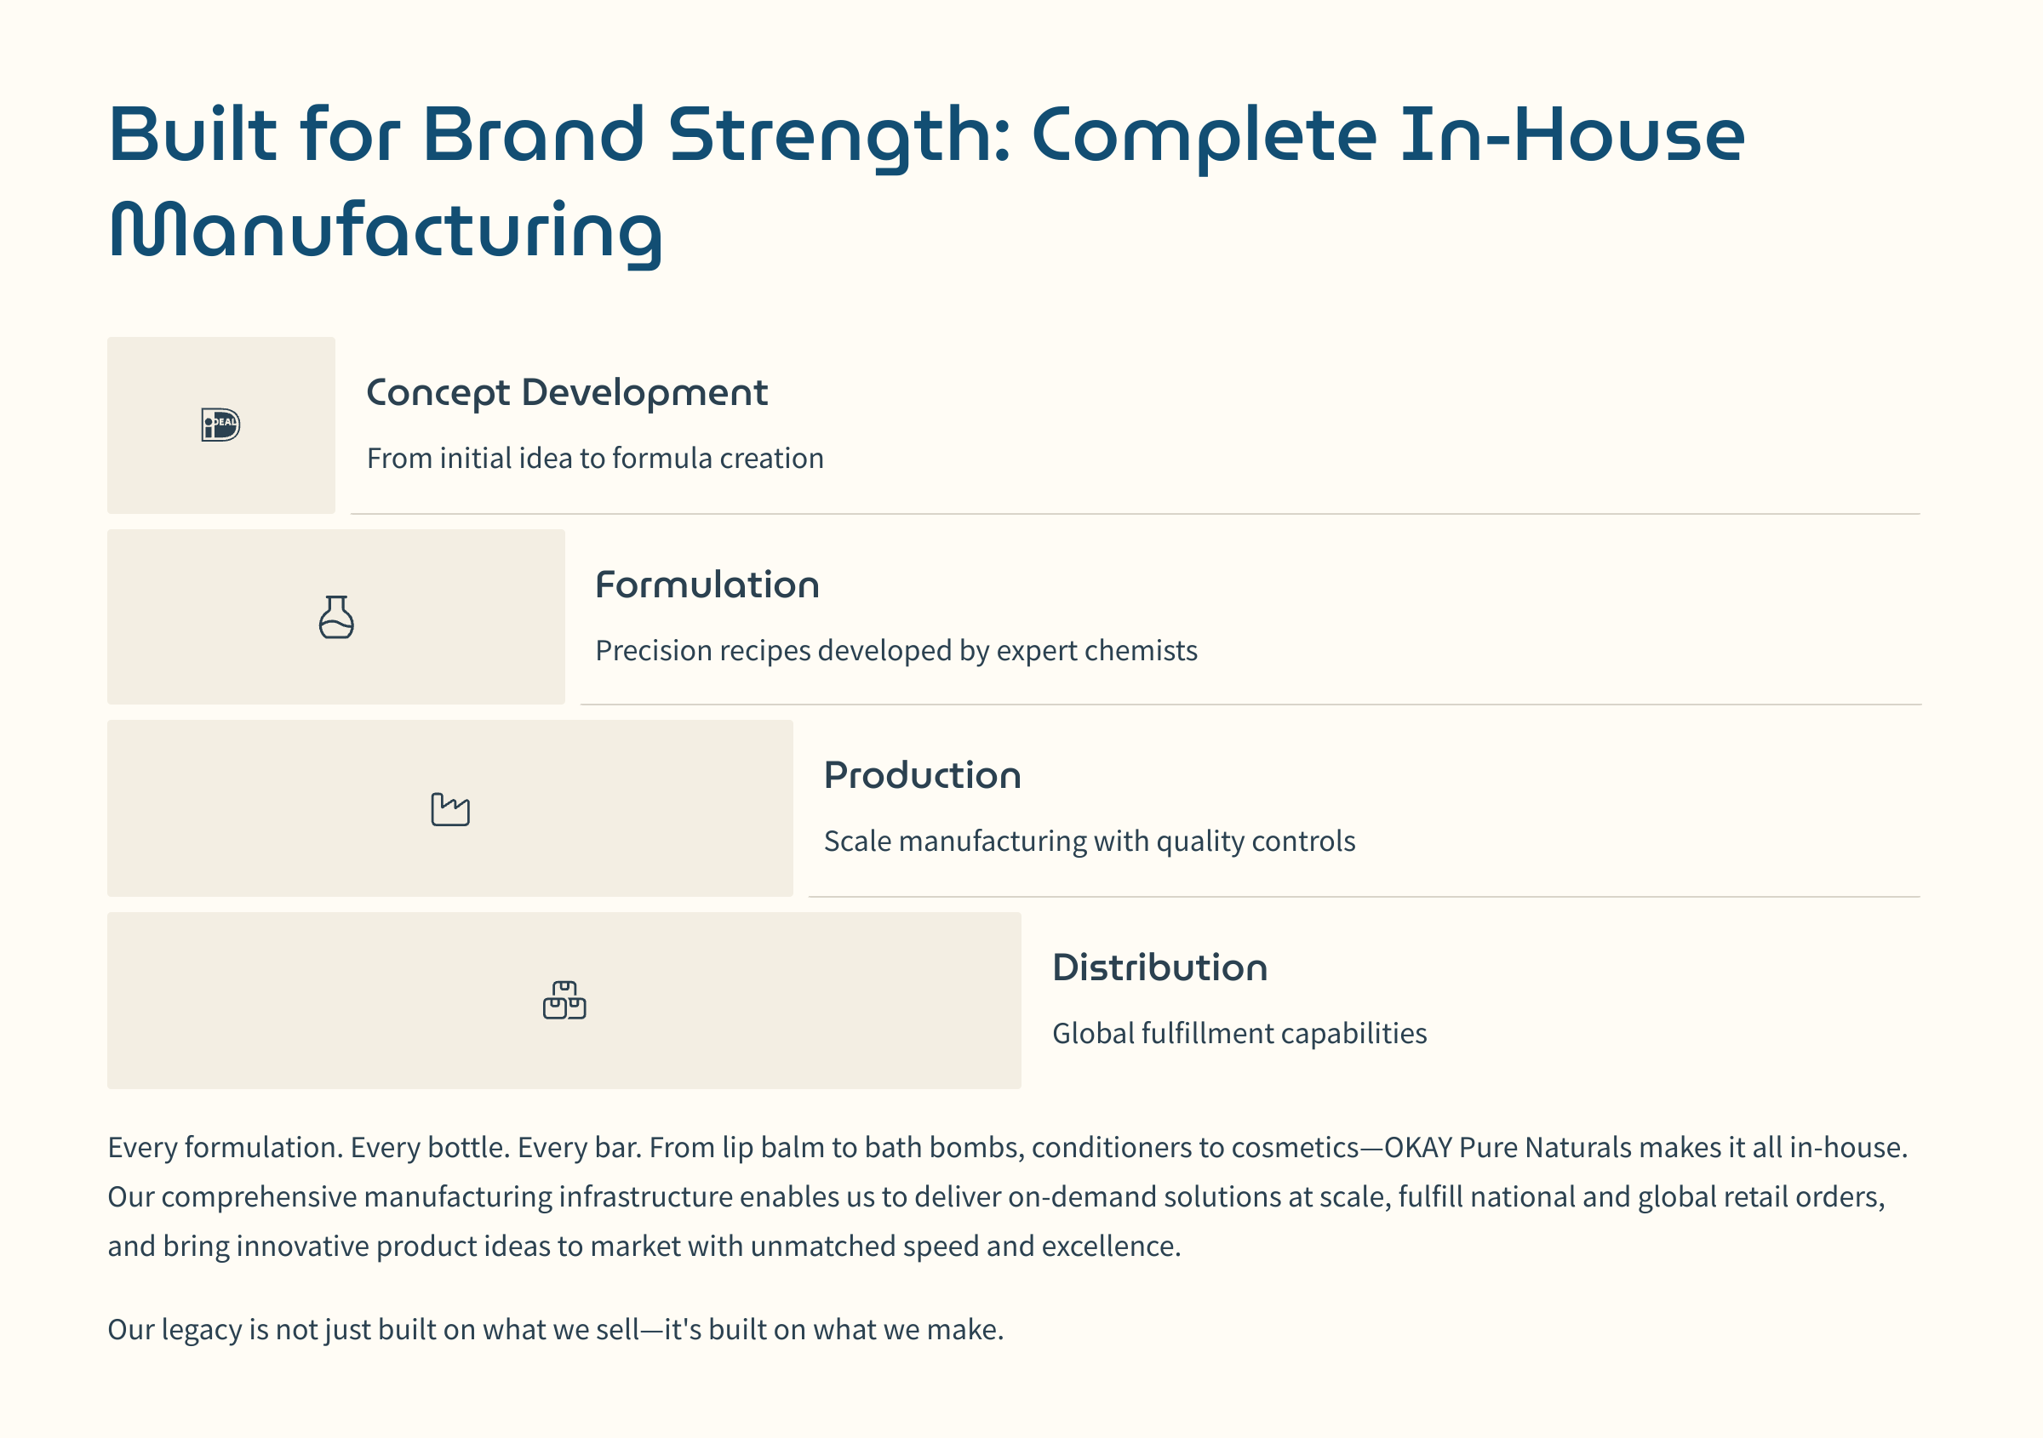Click the 'Global fulfillment capabilities' text

1239,1033
